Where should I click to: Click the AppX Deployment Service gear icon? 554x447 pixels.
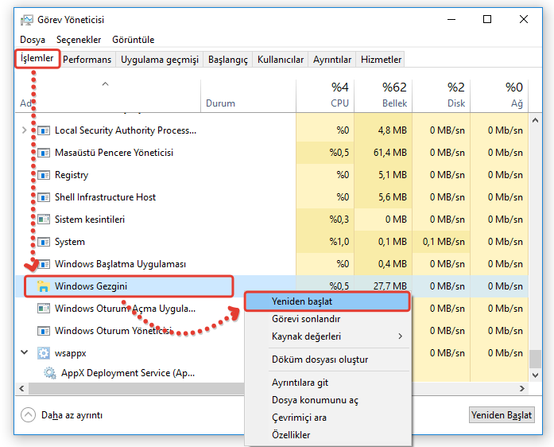(49, 373)
